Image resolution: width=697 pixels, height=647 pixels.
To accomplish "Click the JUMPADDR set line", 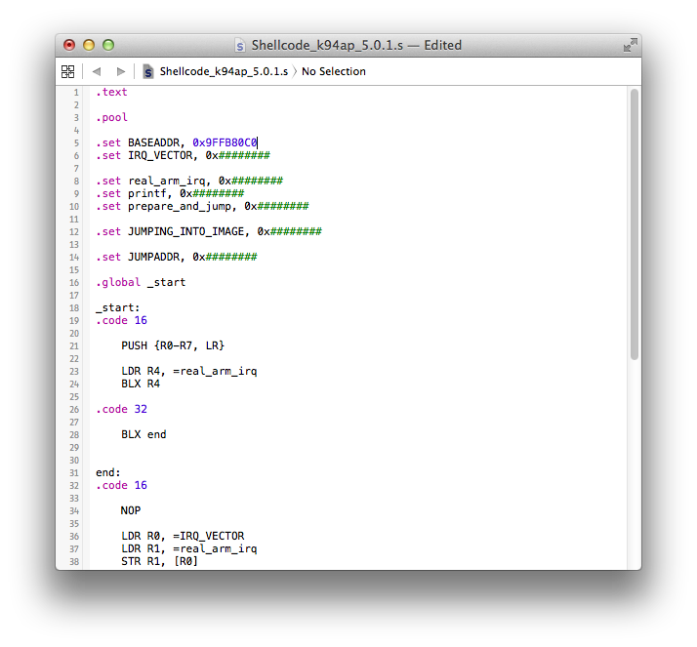I will (177, 257).
